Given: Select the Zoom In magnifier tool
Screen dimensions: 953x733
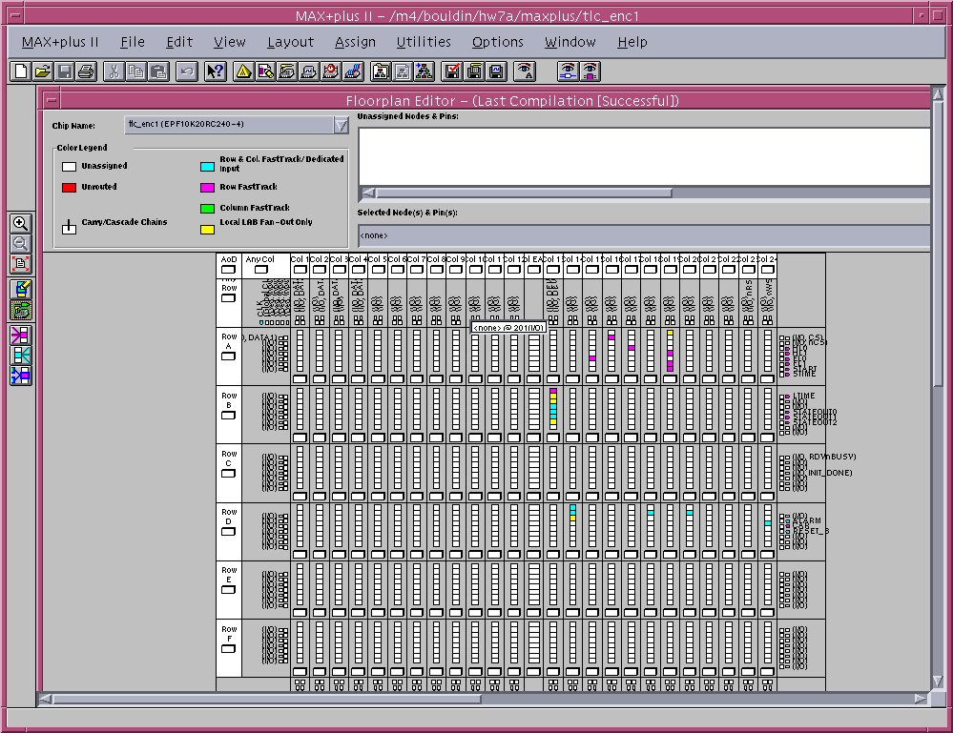Looking at the screenshot, I should (x=19, y=222).
